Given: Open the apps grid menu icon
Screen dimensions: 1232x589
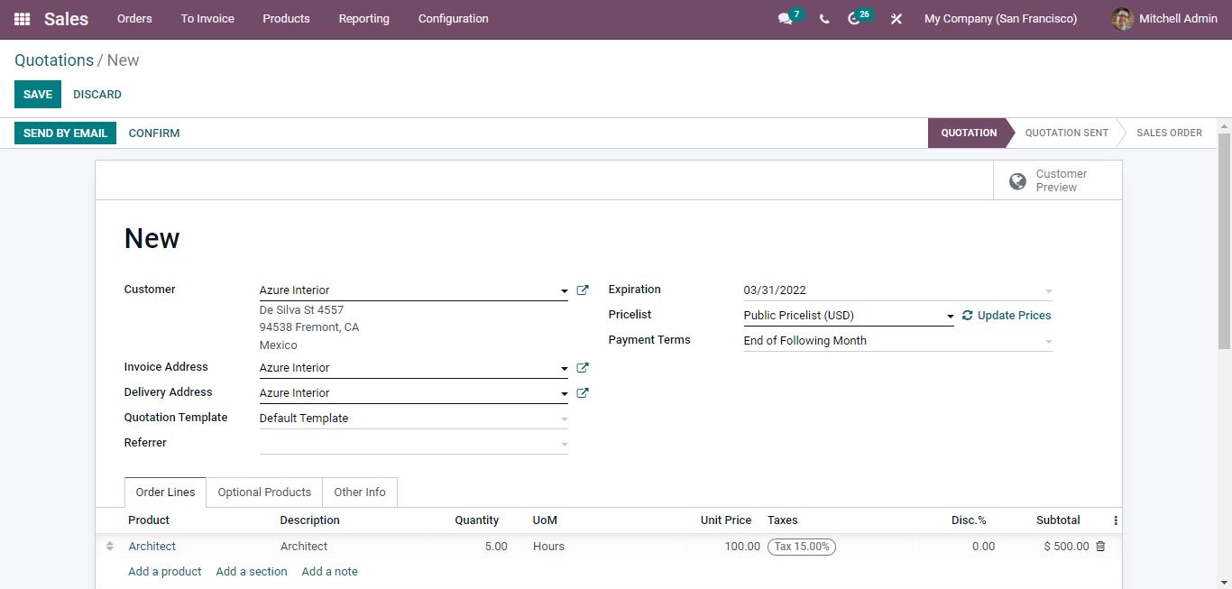Looking at the screenshot, I should click(x=22, y=19).
